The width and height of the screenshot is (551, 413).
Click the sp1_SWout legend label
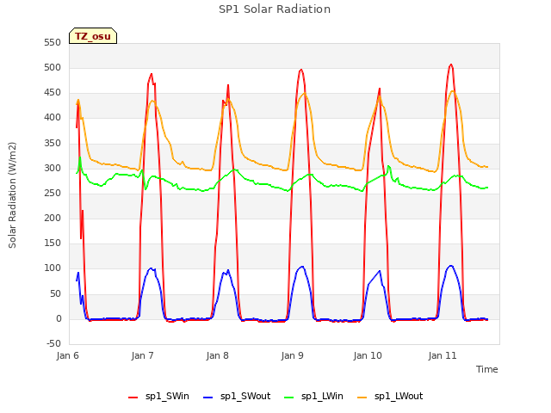pos(245,396)
